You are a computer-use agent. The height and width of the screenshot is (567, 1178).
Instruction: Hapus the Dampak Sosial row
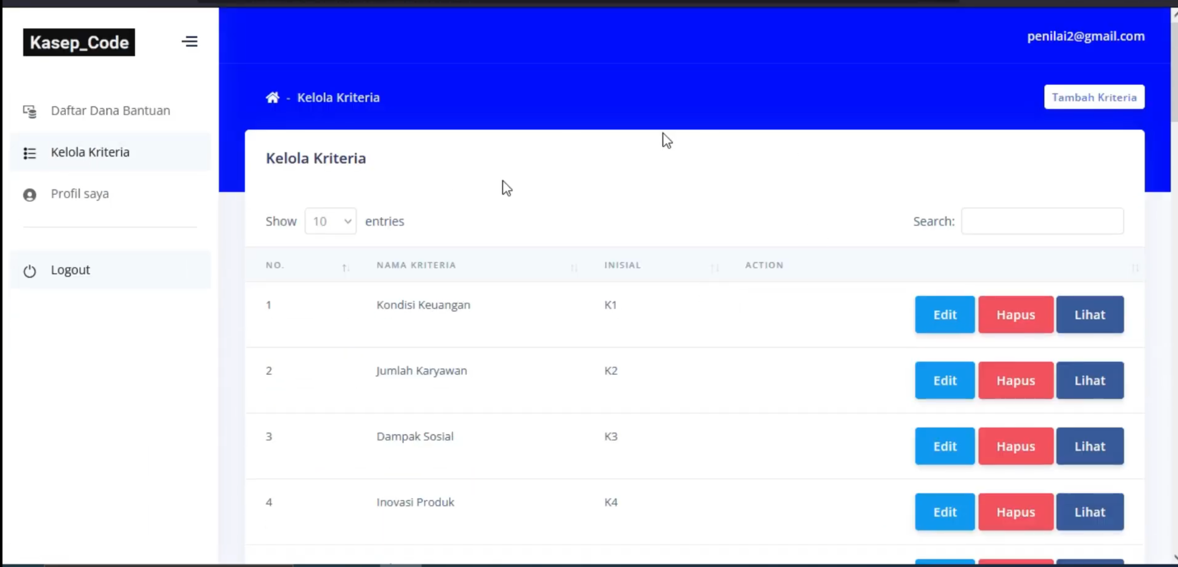[1016, 446]
